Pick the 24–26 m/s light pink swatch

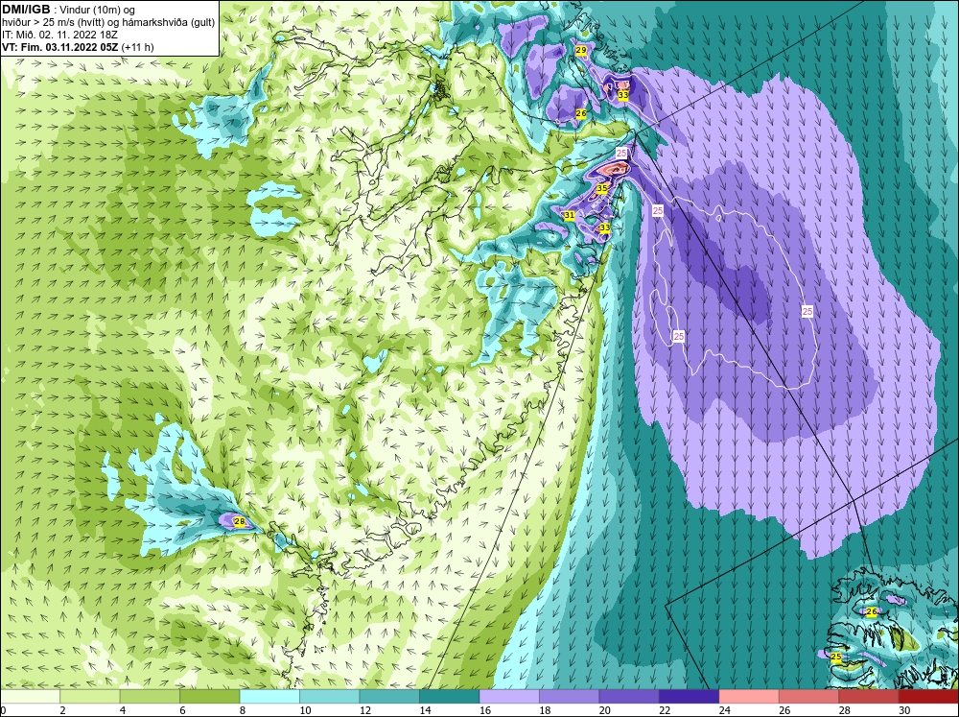tap(749, 697)
